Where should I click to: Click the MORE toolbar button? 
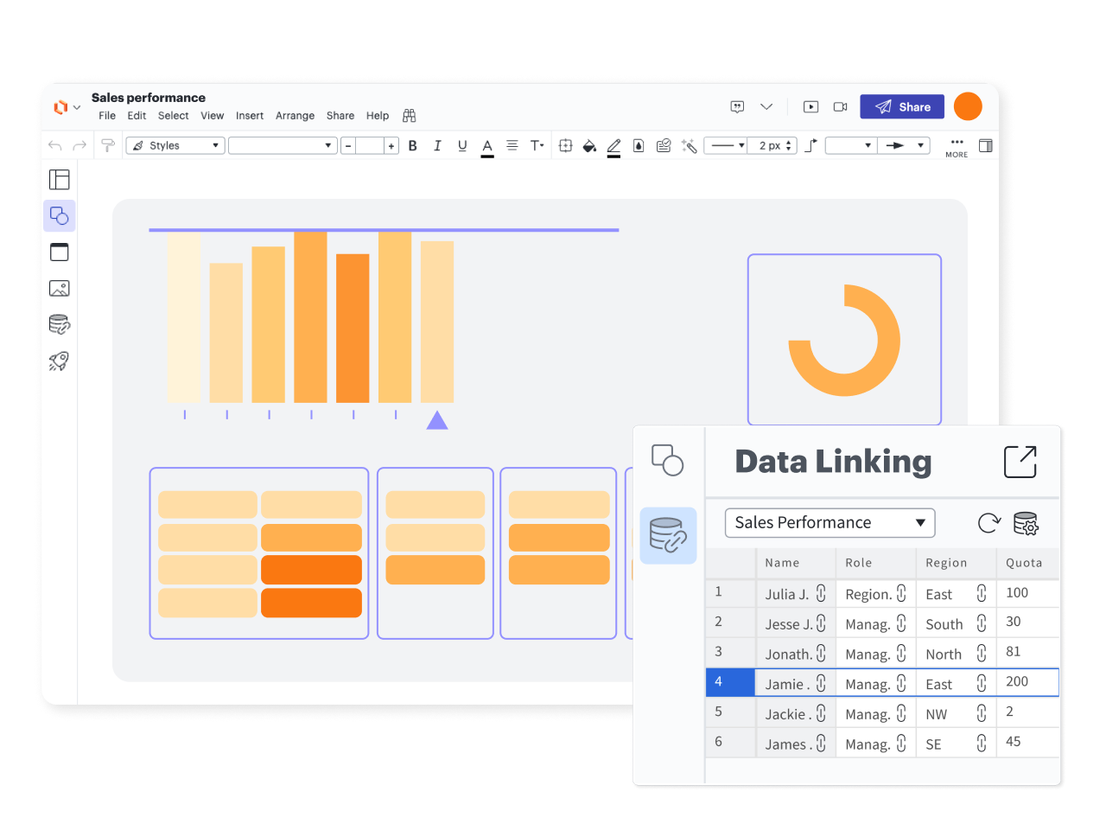[x=957, y=147]
